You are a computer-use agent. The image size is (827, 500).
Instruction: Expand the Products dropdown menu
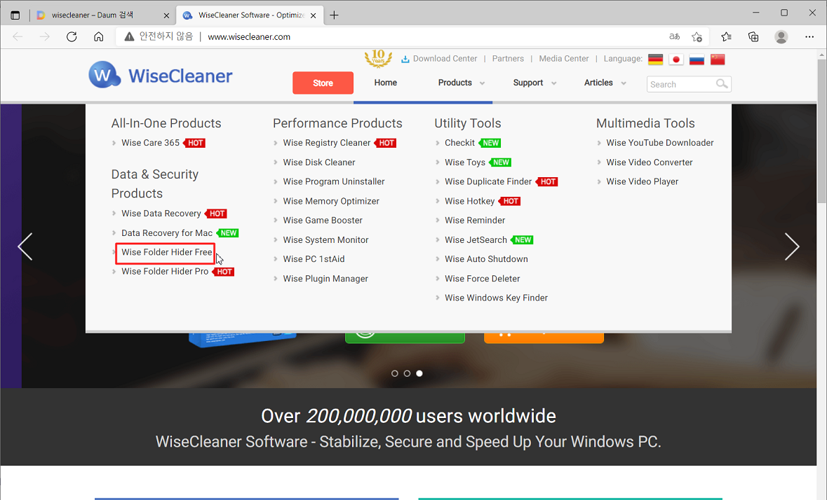461,83
